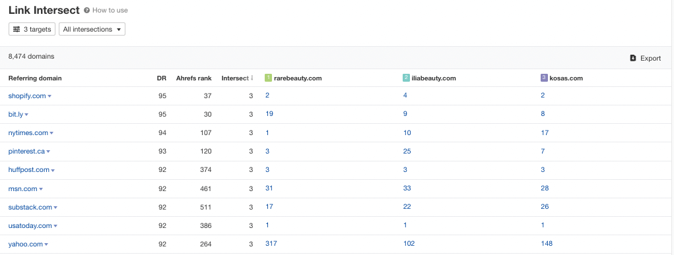This screenshot has height=255, width=674.
Task: Sort by the Intersect column arrow
Action: 252,78
